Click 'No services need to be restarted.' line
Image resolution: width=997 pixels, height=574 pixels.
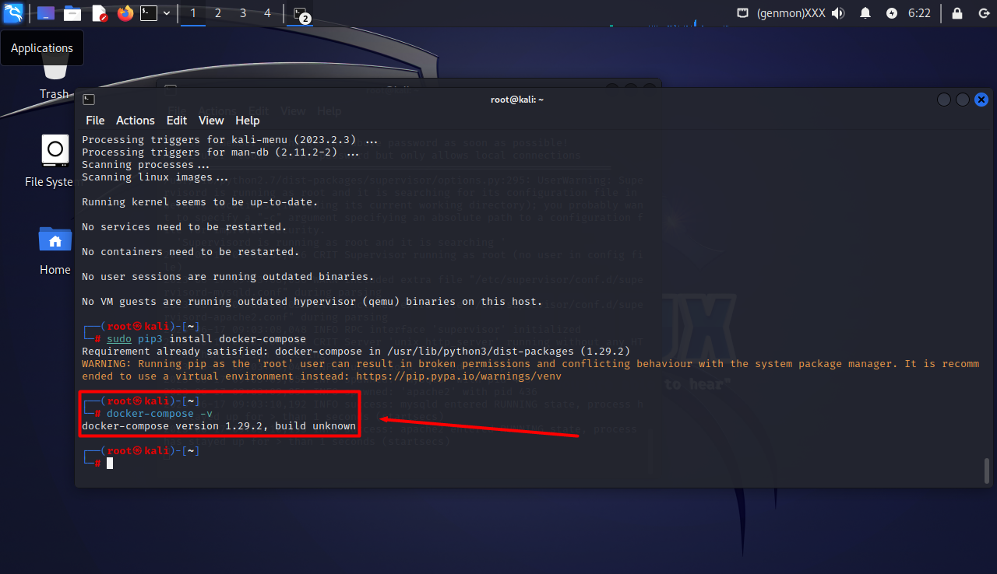tap(185, 227)
